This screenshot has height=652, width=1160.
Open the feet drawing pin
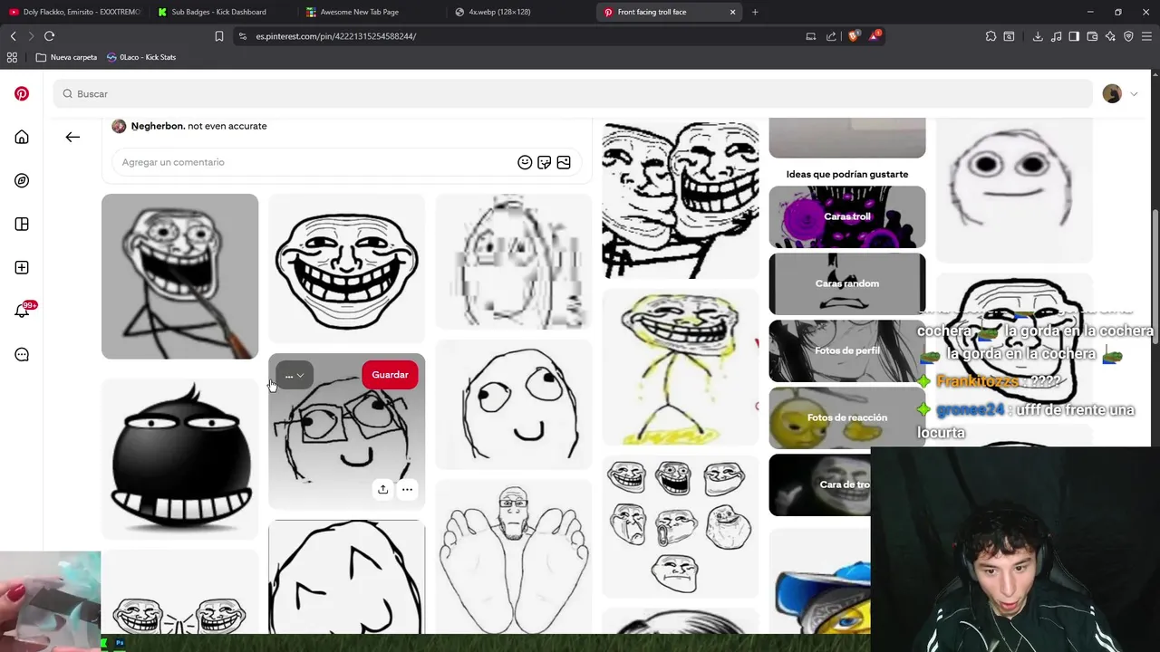tap(514, 557)
